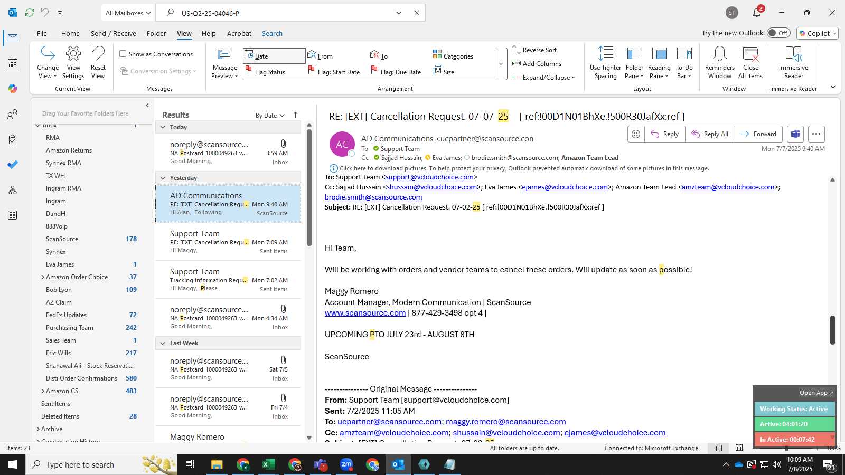
Task: Open Reading Pane dropdown
Action: pos(659,63)
